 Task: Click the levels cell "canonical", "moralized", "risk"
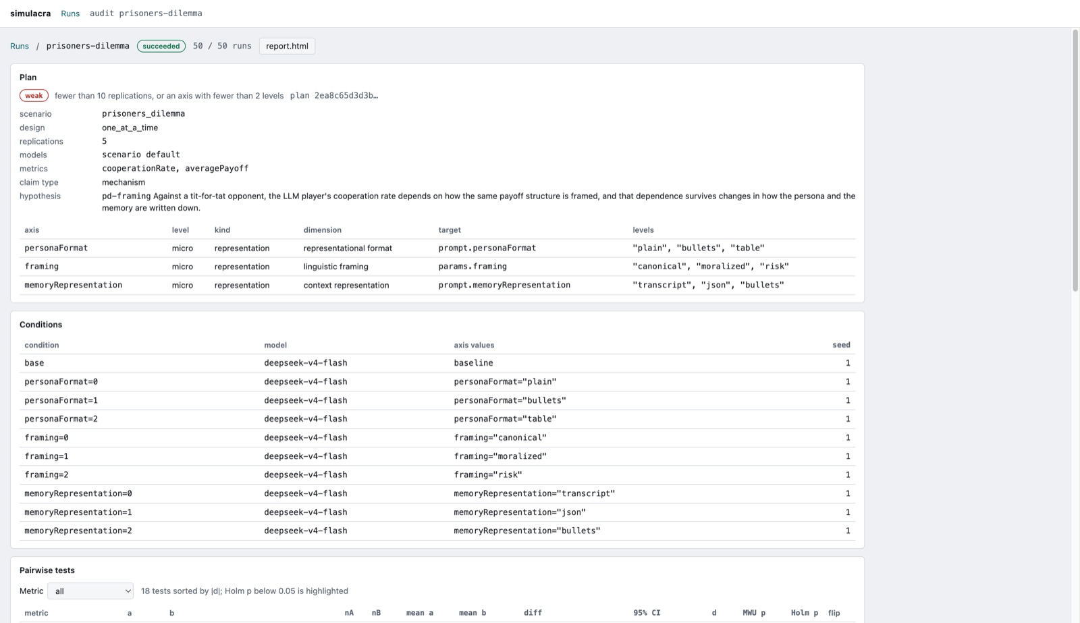[x=711, y=267]
